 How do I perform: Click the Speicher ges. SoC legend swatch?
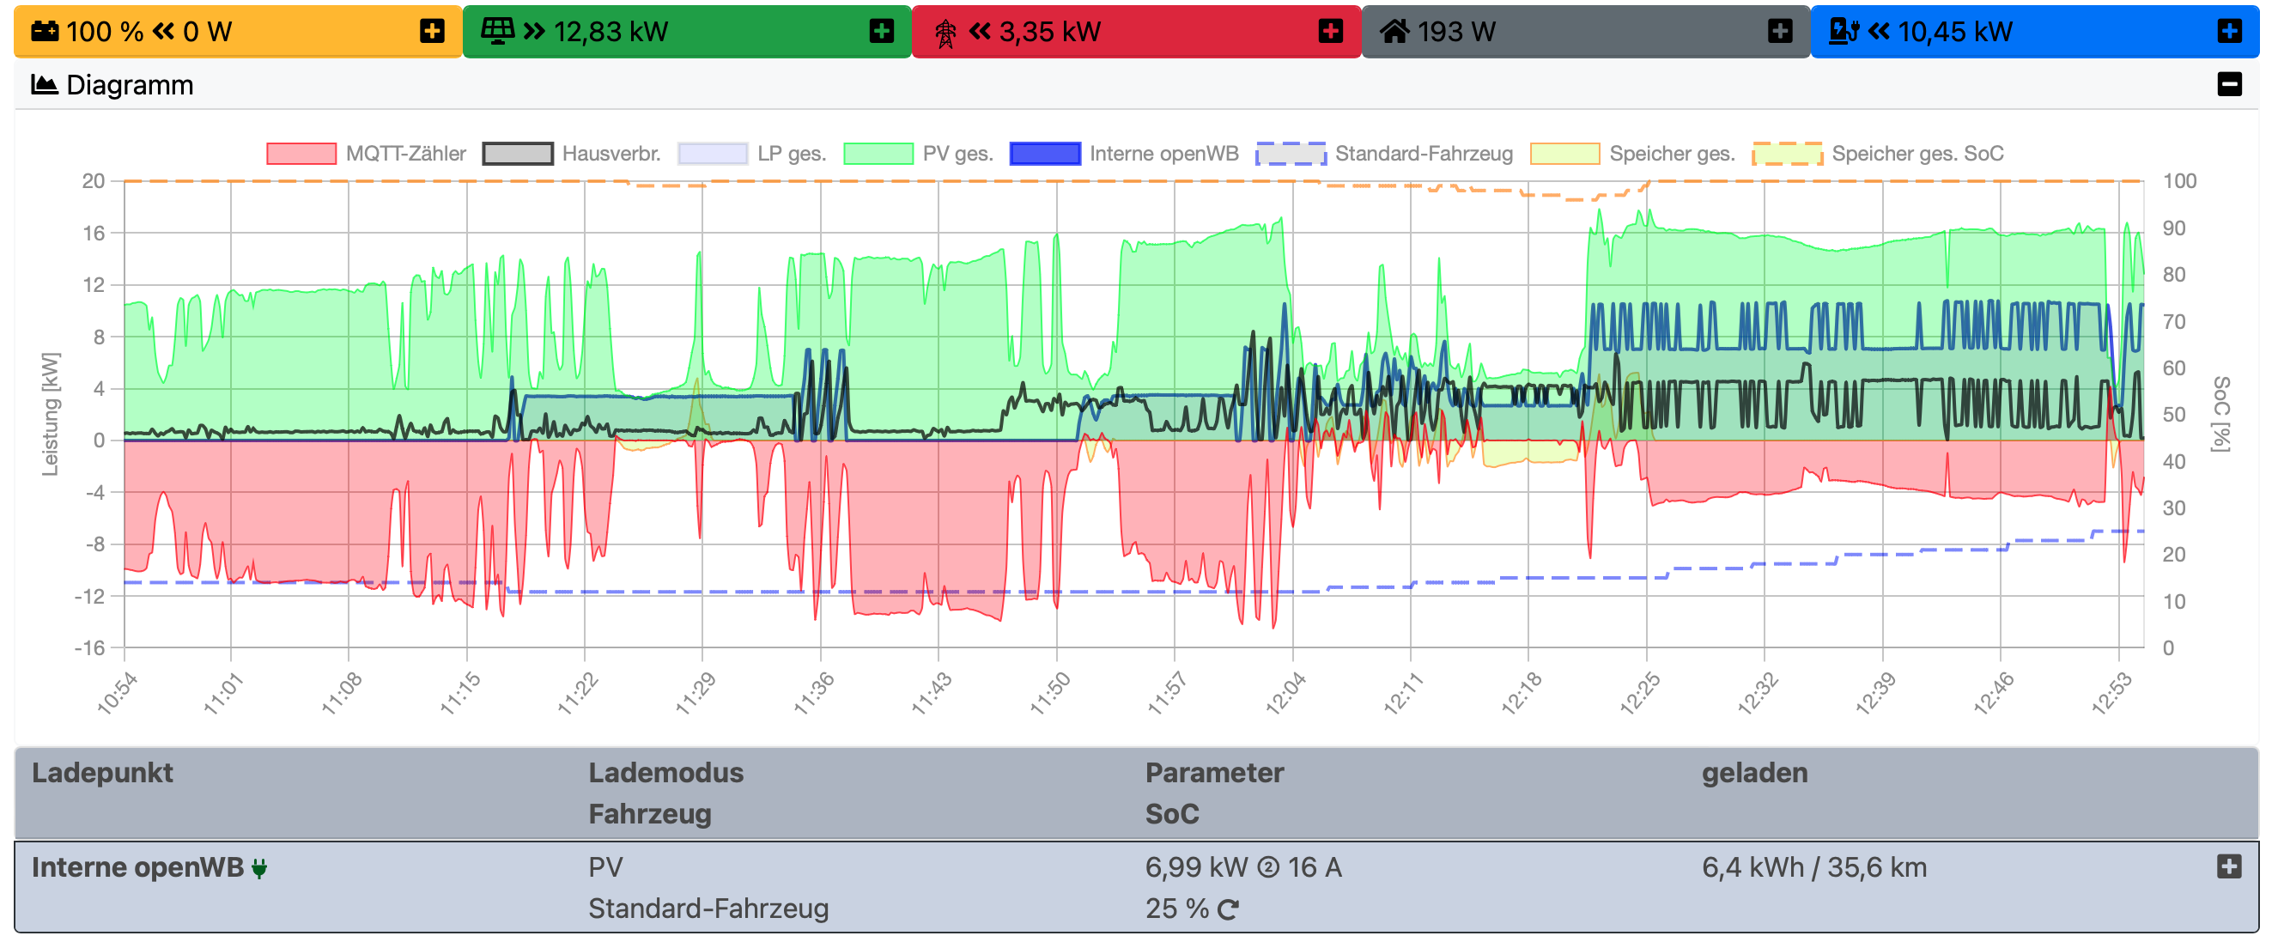(x=1787, y=154)
